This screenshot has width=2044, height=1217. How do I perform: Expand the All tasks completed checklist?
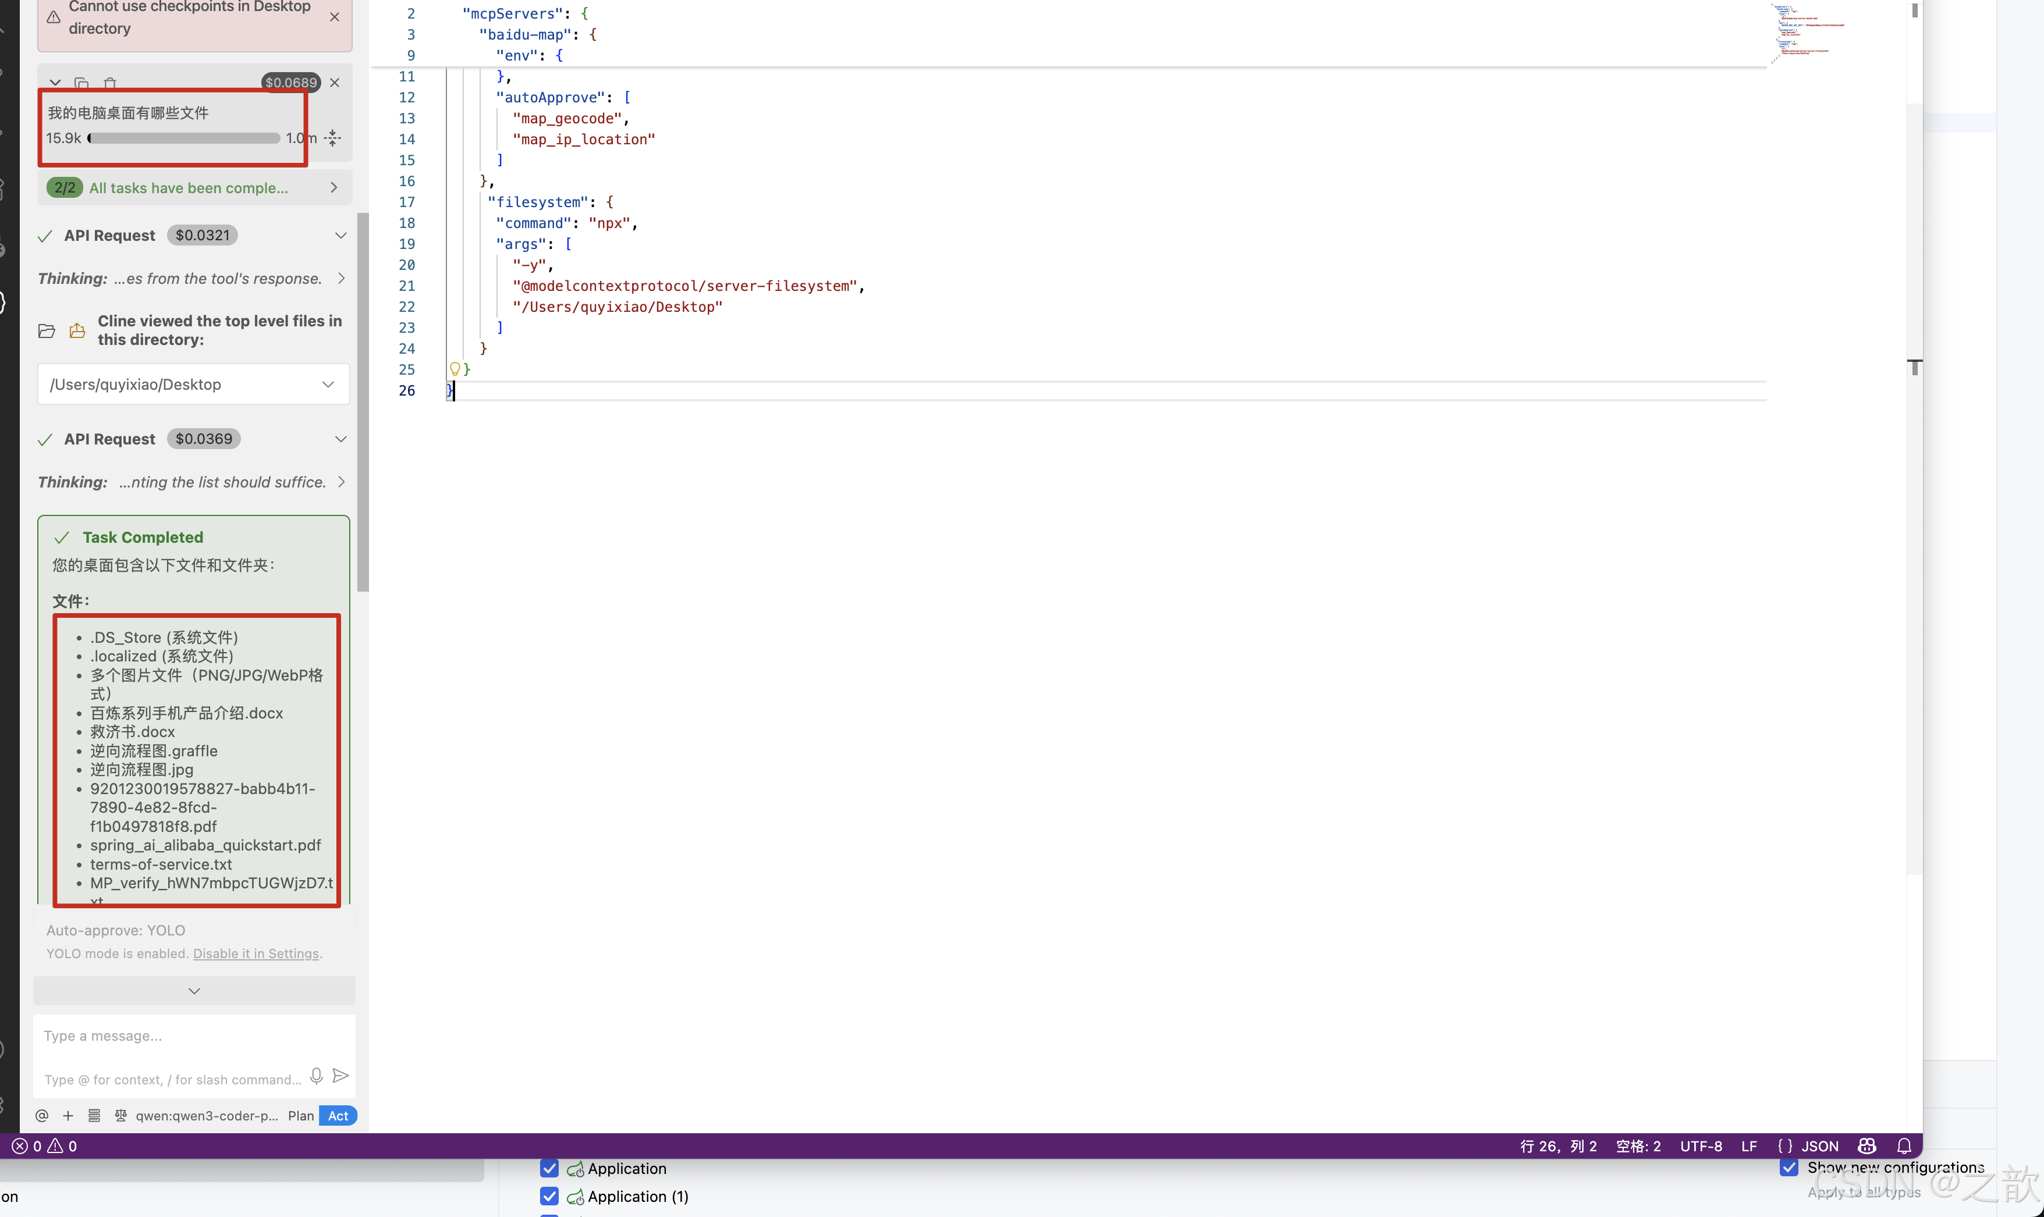334,188
